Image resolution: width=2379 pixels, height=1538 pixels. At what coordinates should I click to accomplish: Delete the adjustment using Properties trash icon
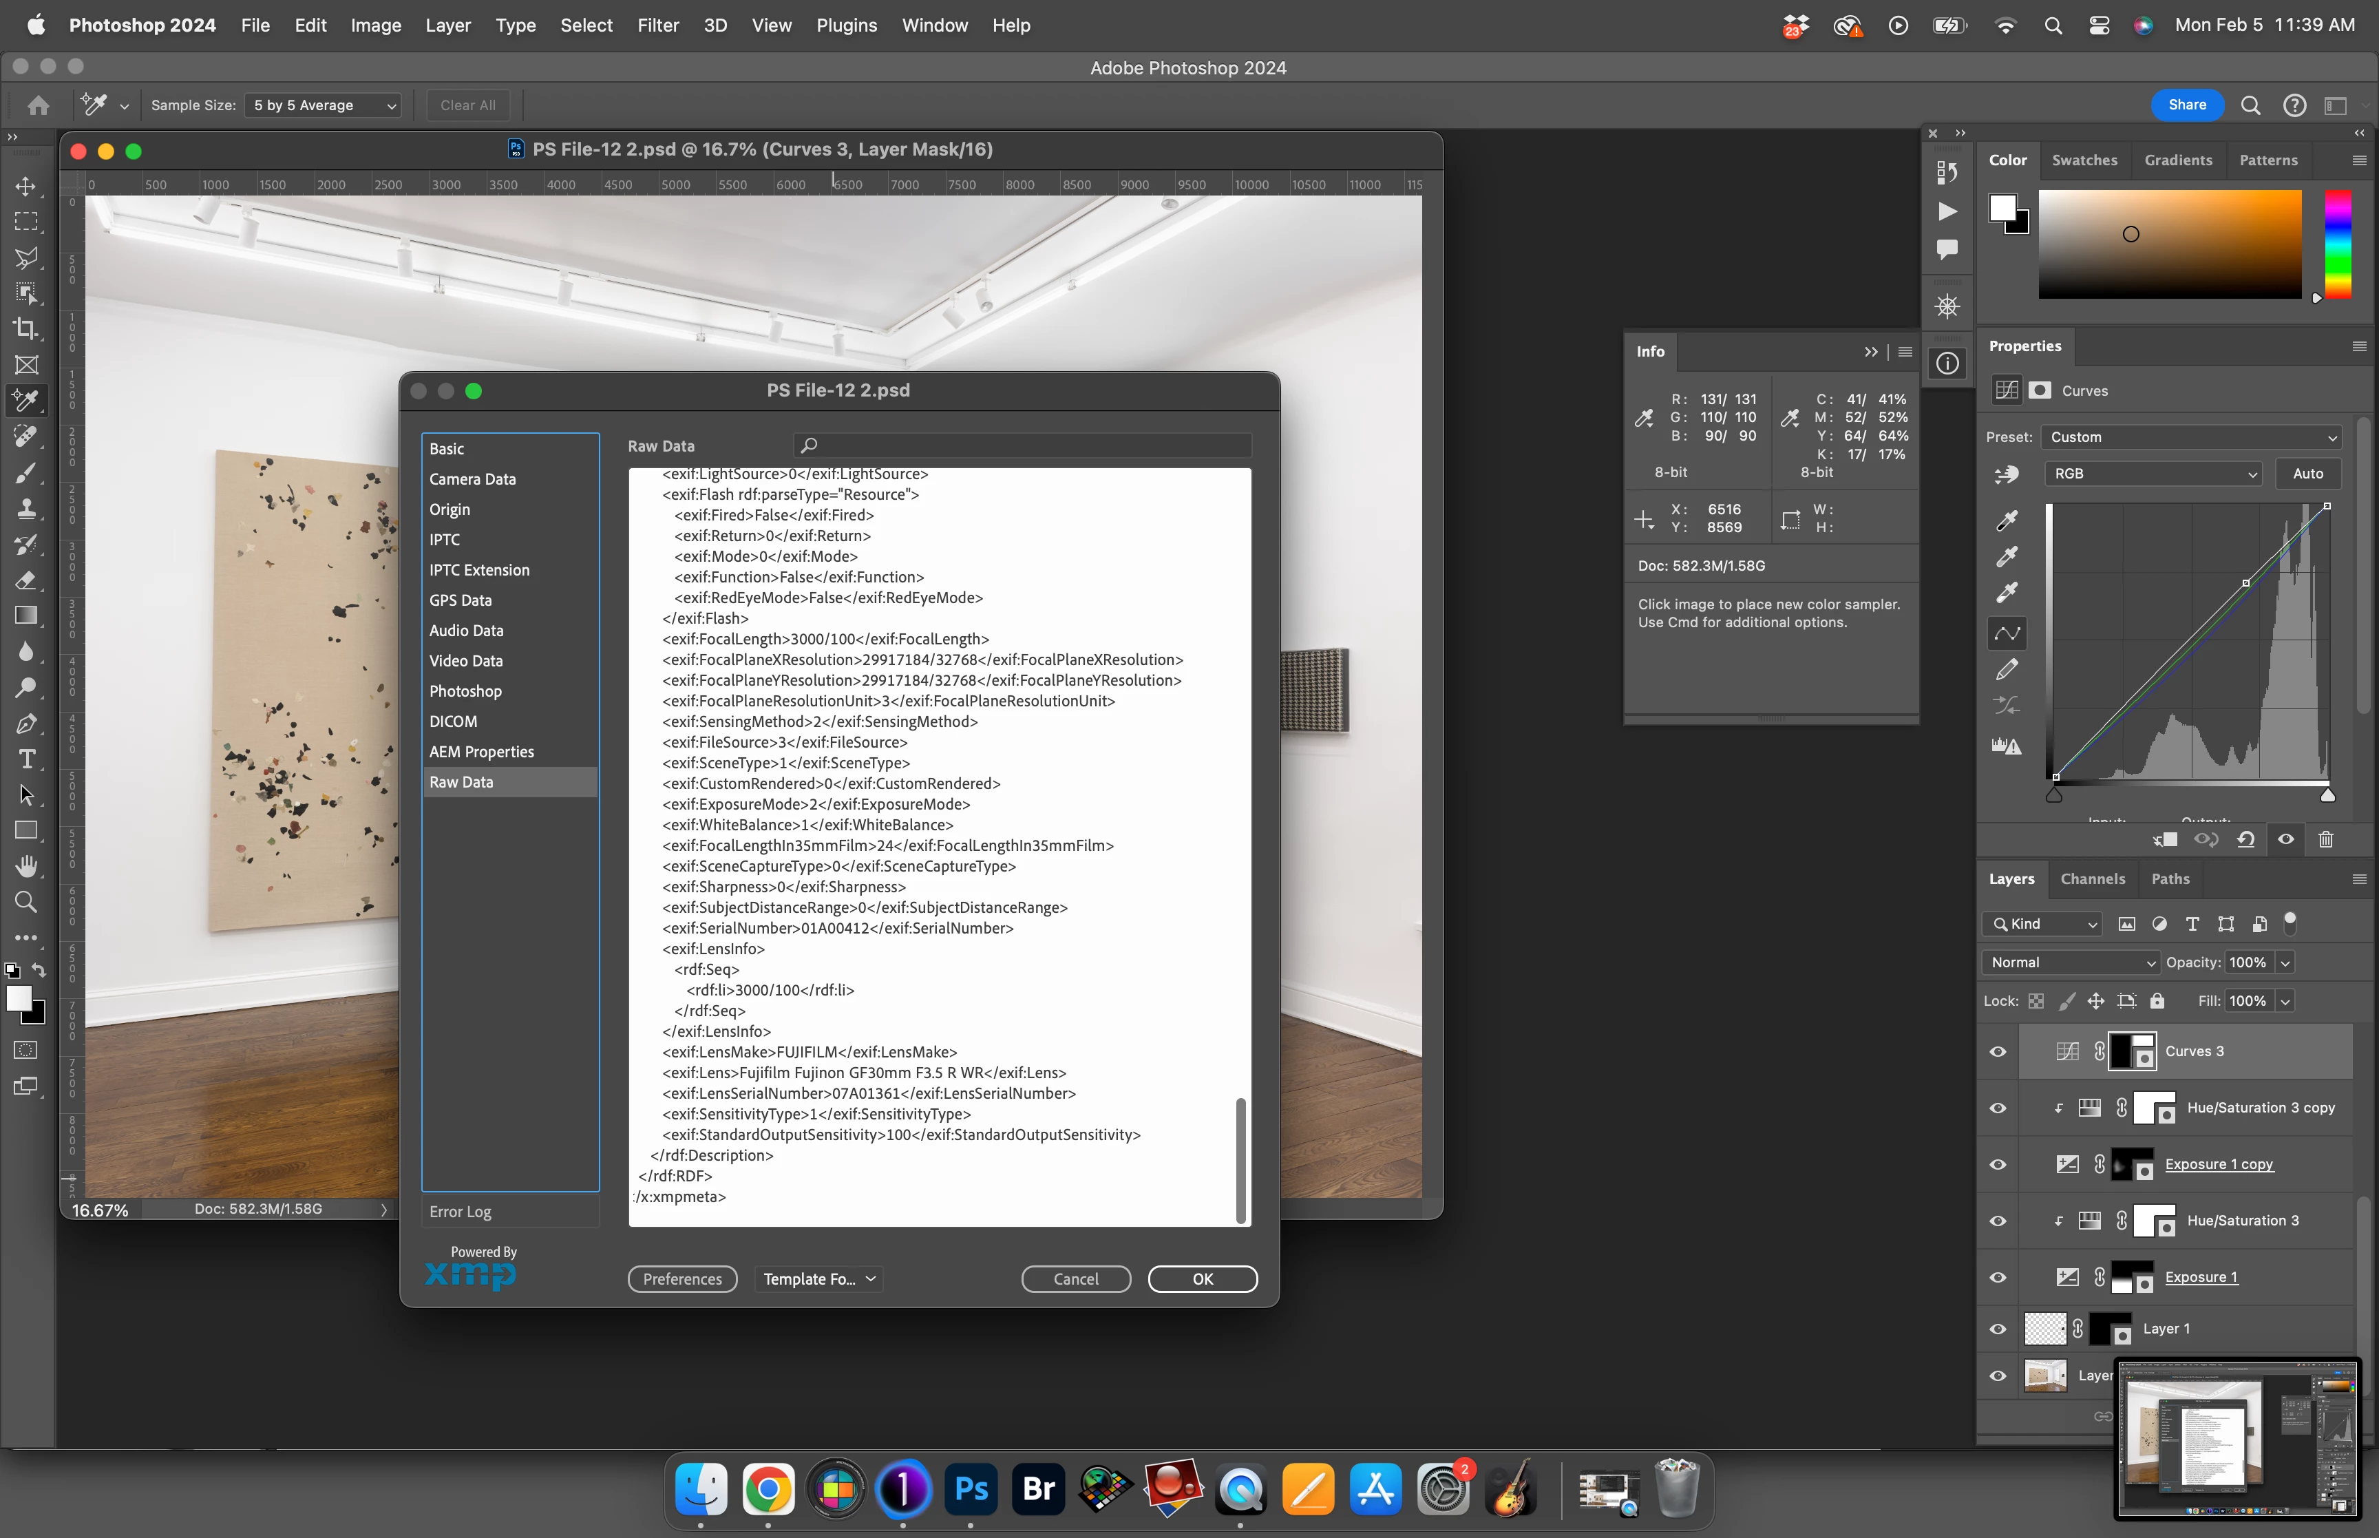2325,839
